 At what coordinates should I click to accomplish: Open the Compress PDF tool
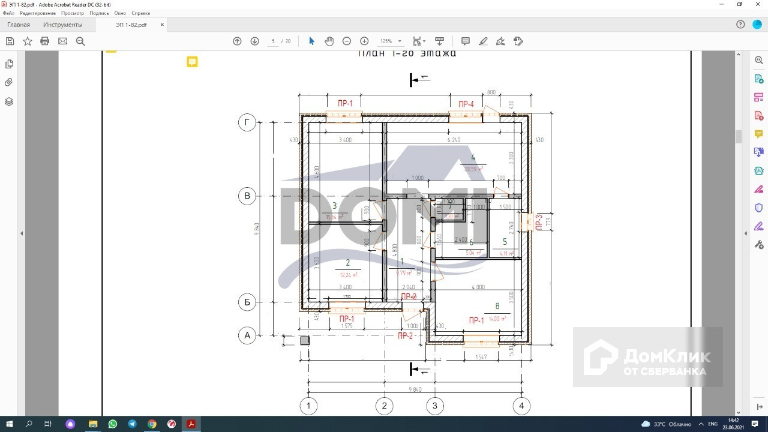tap(759, 171)
